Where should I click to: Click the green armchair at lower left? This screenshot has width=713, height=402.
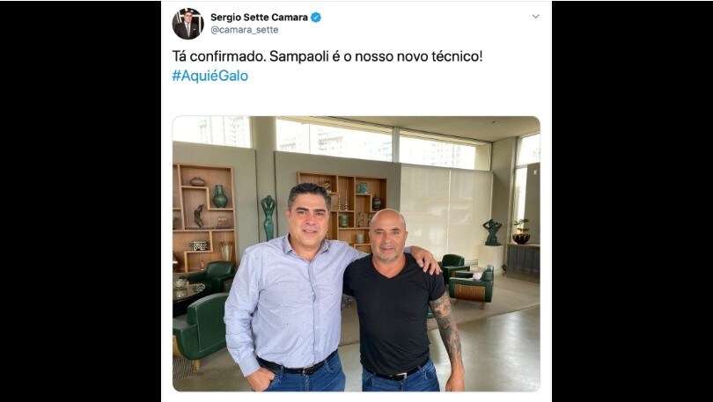point(200,328)
